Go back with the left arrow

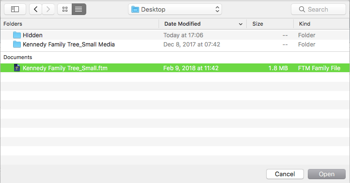point(35,9)
